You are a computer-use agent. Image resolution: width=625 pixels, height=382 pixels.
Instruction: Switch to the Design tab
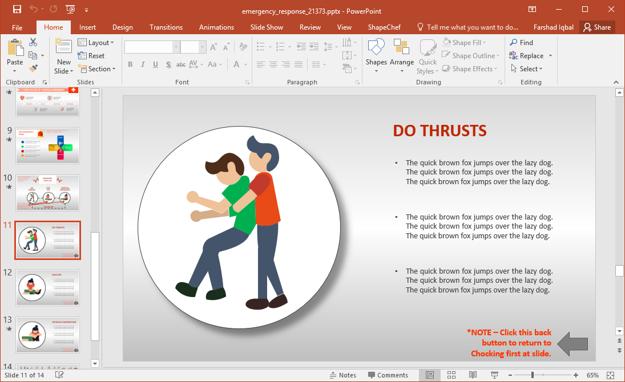pyautogui.click(x=122, y=27)
